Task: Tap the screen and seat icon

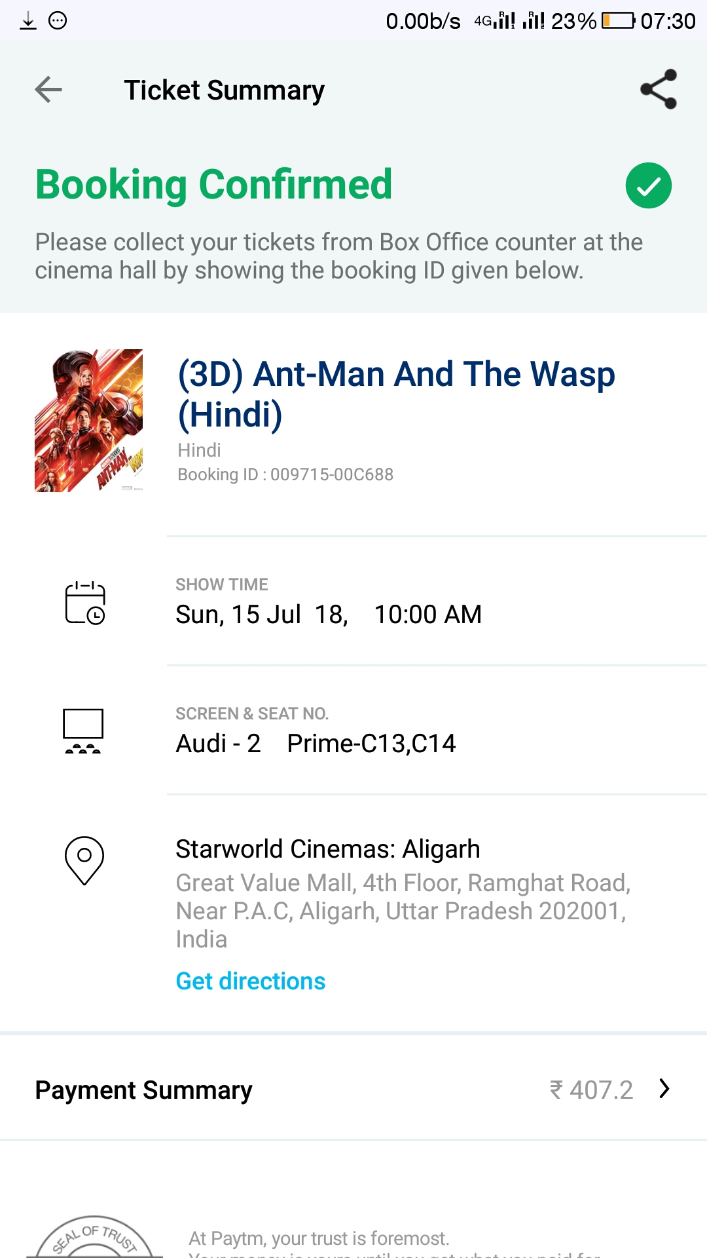Action: (83, 731)
